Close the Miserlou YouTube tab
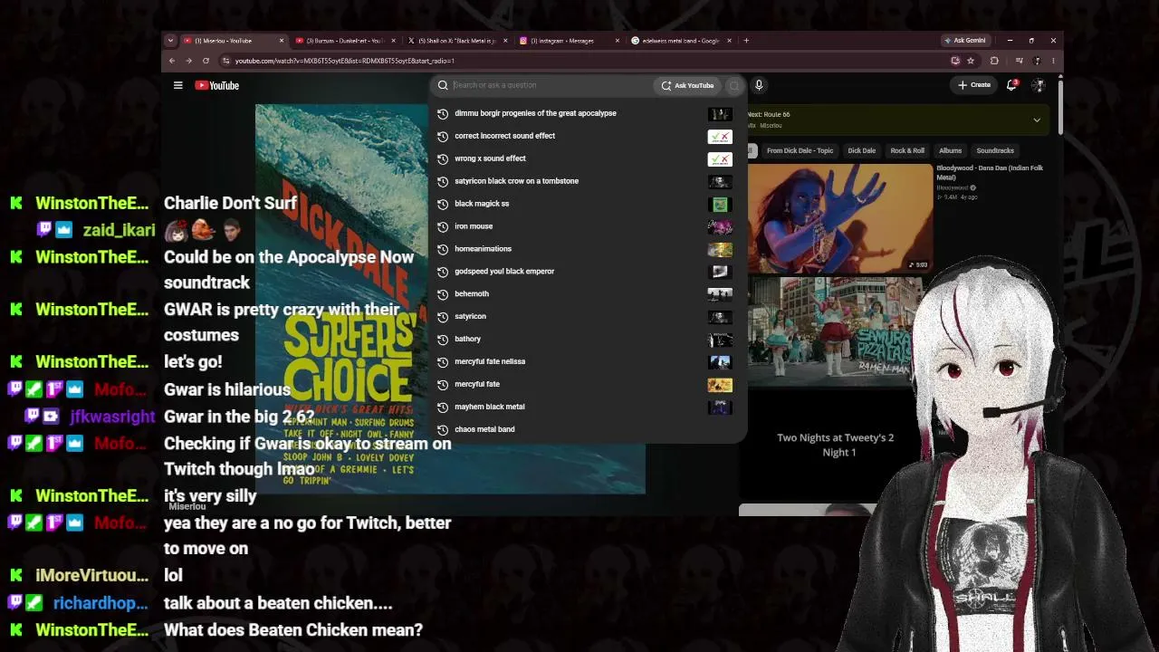This screenshot has width=1159, height=652. (x=282, y=41)
